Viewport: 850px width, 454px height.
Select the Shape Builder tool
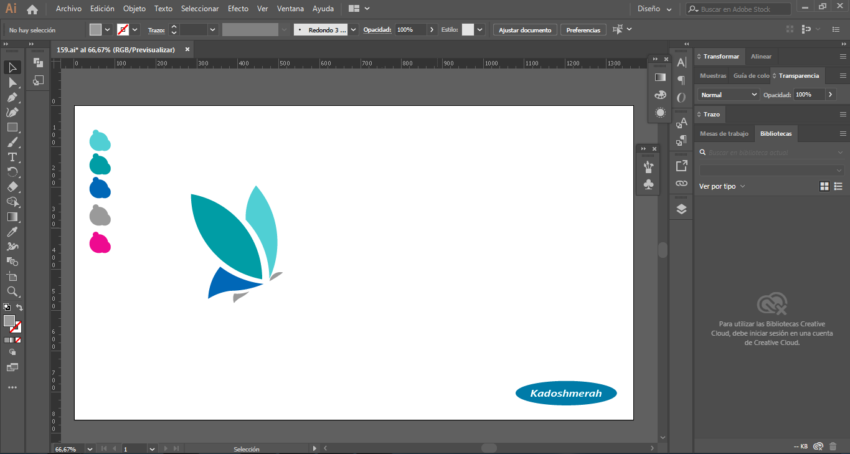[12, 202]
